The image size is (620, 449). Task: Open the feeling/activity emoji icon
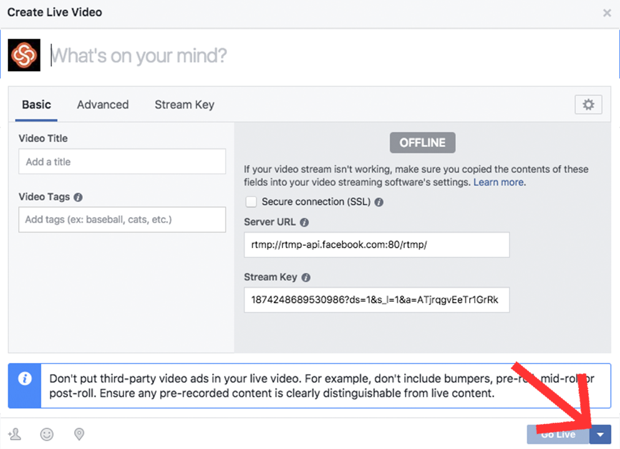tap(47, 434)
